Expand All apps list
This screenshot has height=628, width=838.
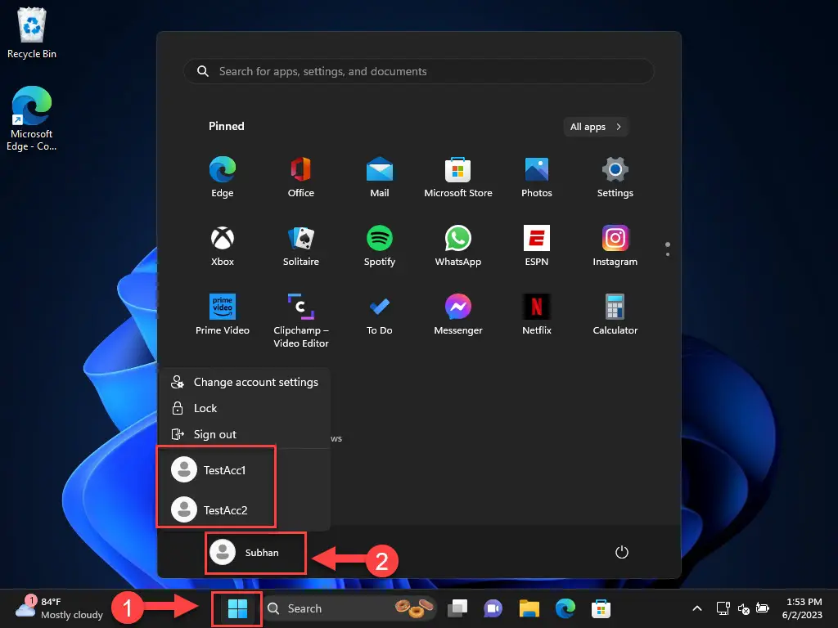[596, 127]
